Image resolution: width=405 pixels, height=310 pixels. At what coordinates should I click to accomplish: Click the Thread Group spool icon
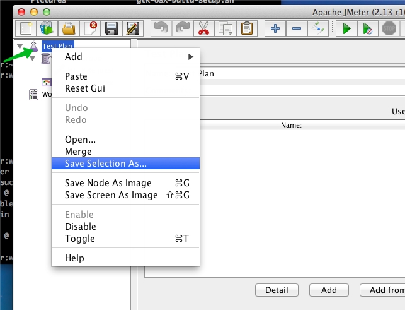tap(46, 59)
